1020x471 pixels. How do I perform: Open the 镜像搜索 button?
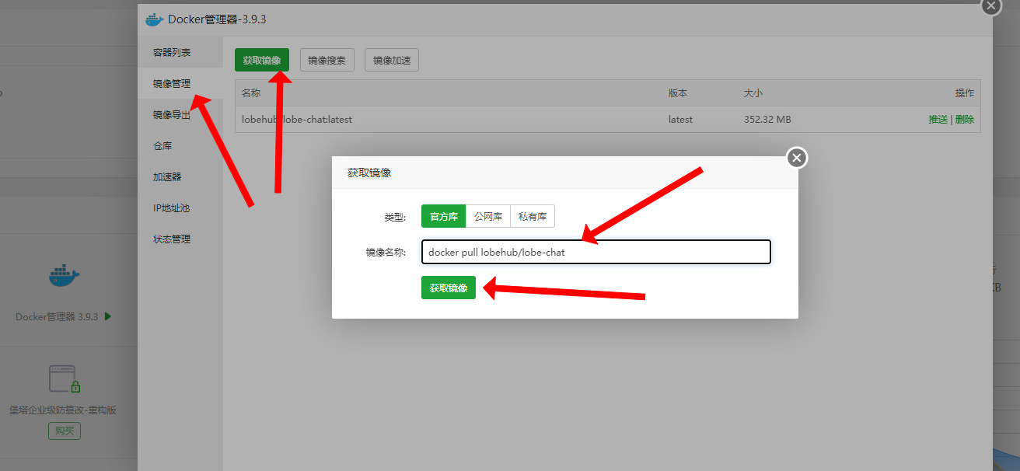pyautogui.click(x=327, y=60)
